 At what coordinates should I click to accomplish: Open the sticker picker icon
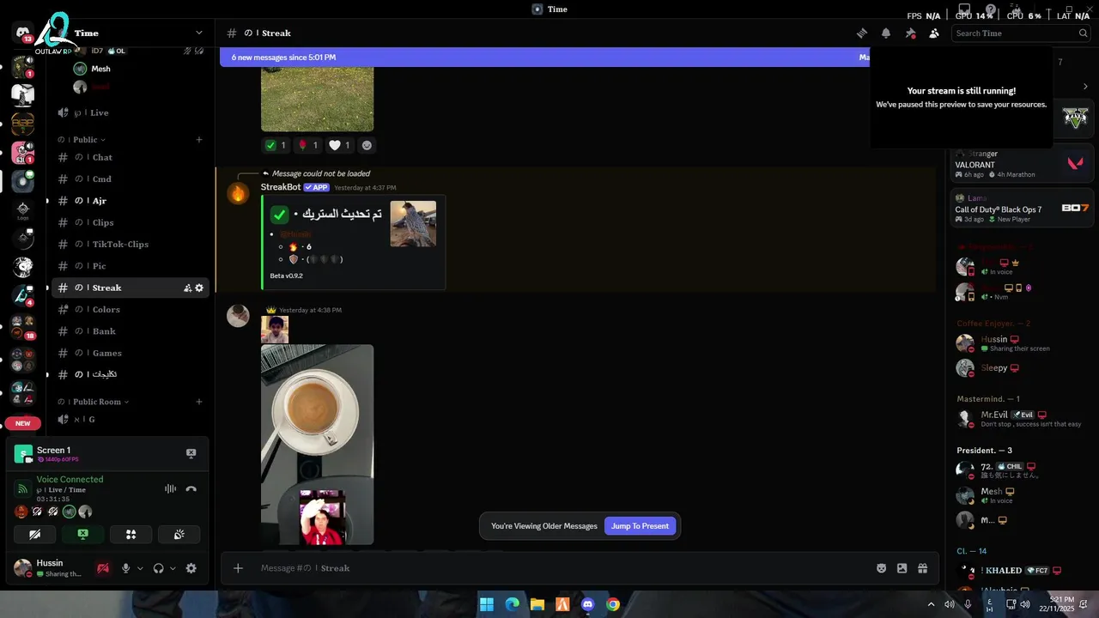tap(902, 568)
